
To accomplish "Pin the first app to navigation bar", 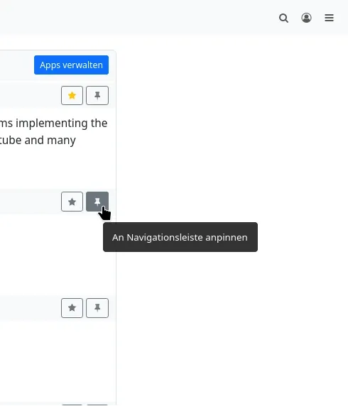I will (97, 96).
